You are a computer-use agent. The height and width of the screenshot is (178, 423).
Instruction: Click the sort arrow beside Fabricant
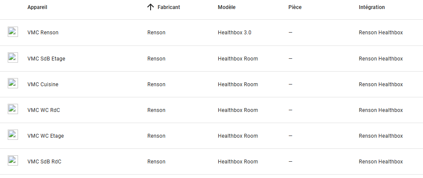click(x=150, y=7)
